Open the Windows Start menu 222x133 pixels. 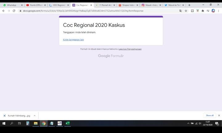4,123
